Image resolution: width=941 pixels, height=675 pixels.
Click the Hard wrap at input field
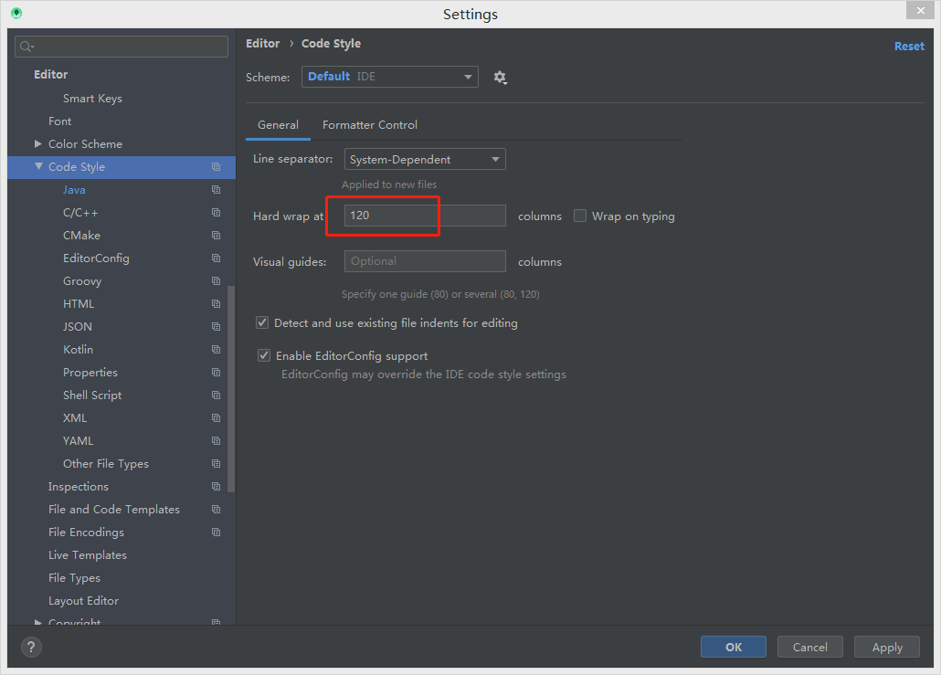coord(425,216)
